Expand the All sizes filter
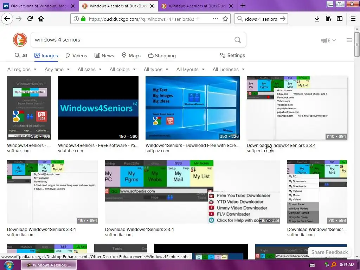This screenshot has width=360, height=270. tap(90, 69)
